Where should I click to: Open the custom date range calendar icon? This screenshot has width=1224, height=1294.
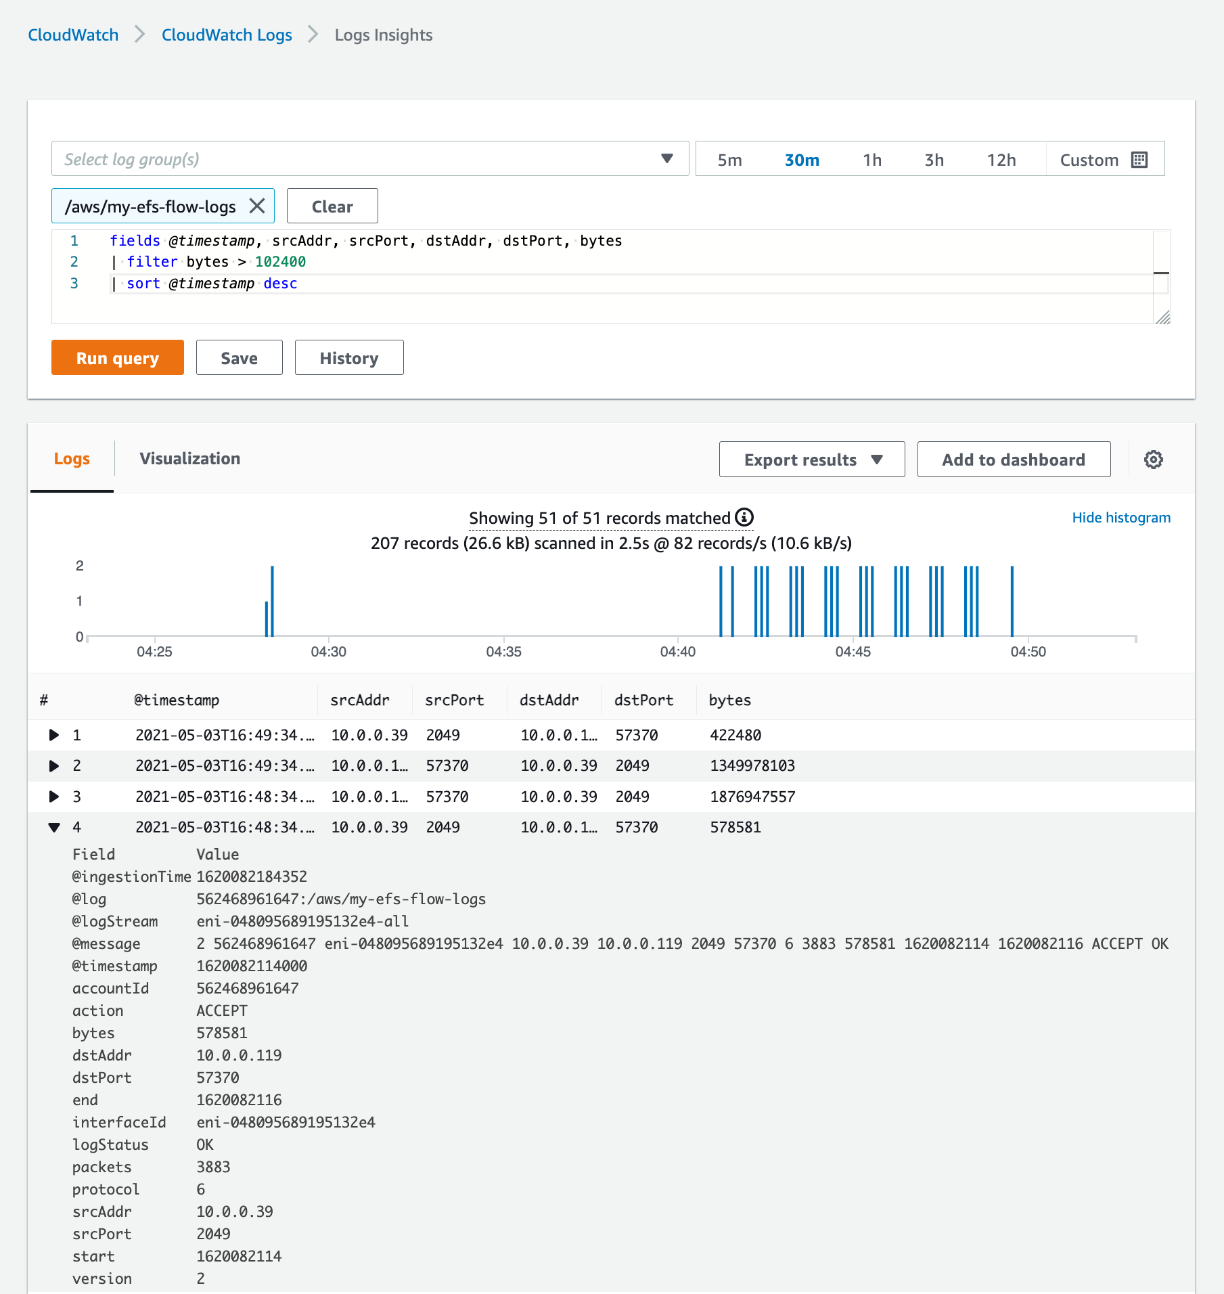pyautogui.click(x=1139, y=159)
